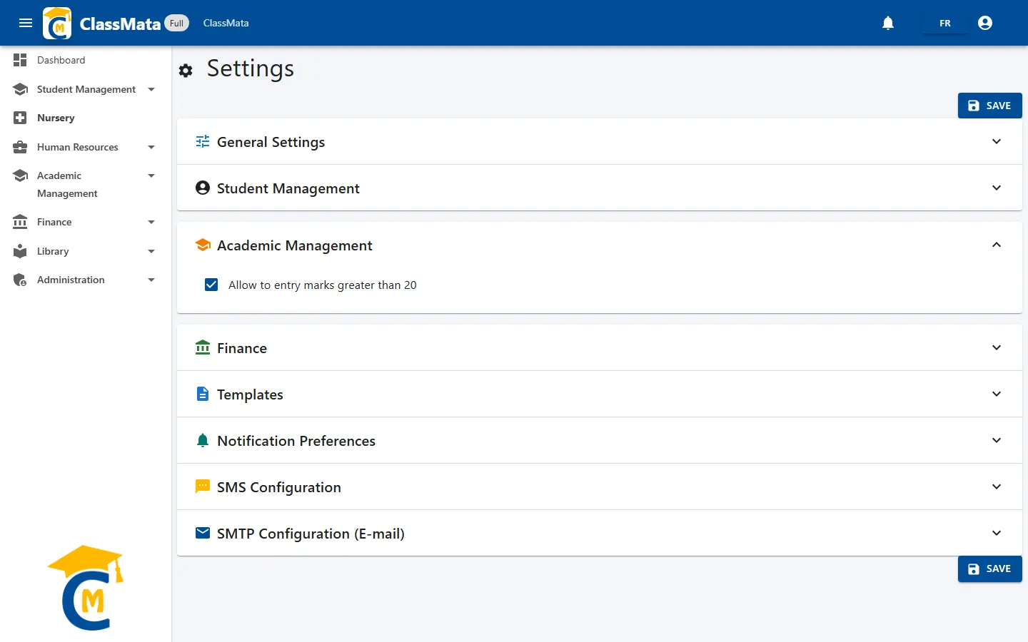Image resolution: width=1028 pixels, height=642 pixels.
Task: Click the ClassMata logo in header
Action: point(57,23)
